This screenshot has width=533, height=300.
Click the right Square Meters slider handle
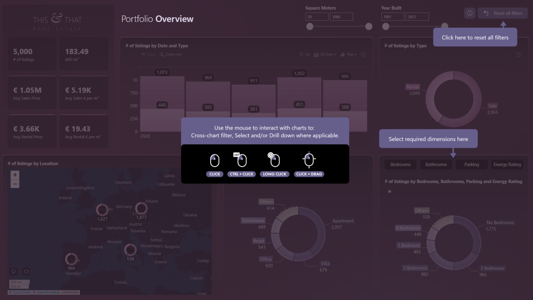[369, 26]
